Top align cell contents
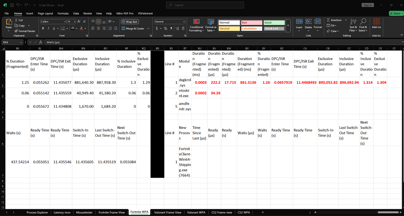404x216 pixels. [93, 22]
